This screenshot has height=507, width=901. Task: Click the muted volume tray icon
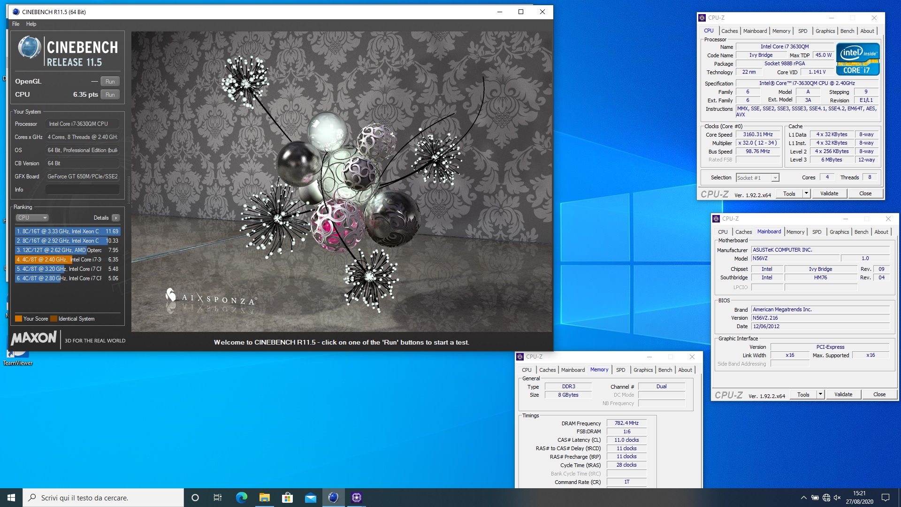pyautogui.click(x=837, y=498)
